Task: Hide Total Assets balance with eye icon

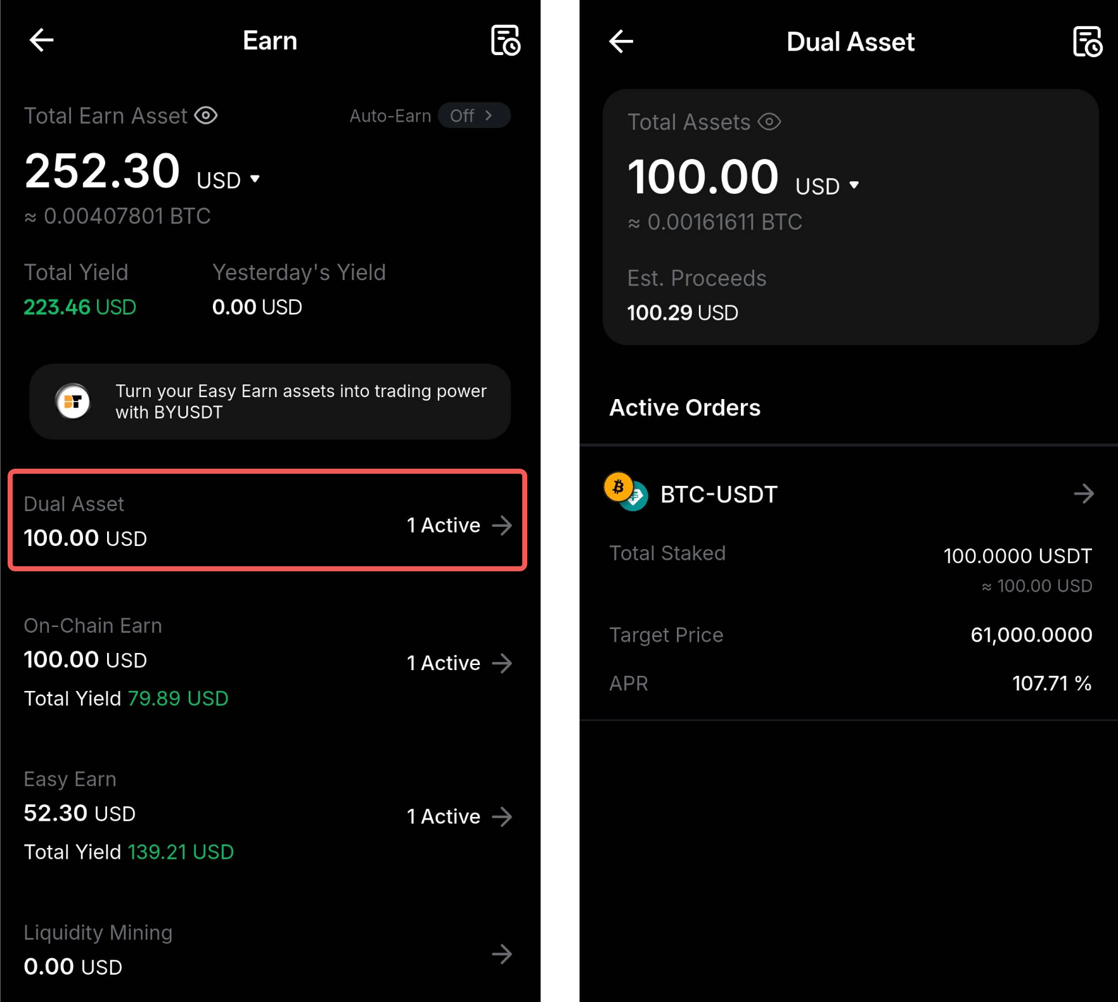Action: coord(769,122)
